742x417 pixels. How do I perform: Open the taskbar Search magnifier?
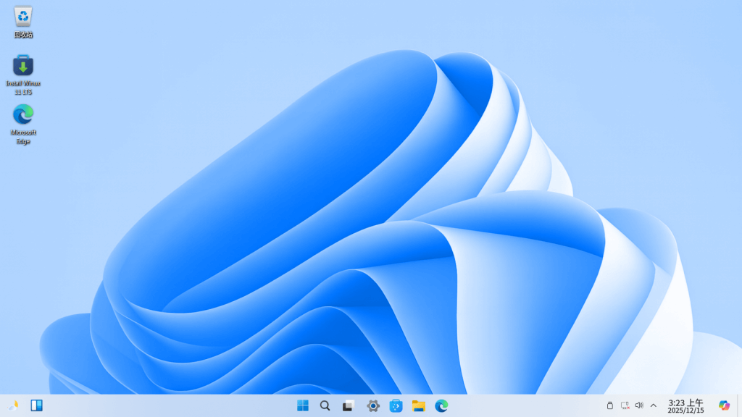[325, 405]
